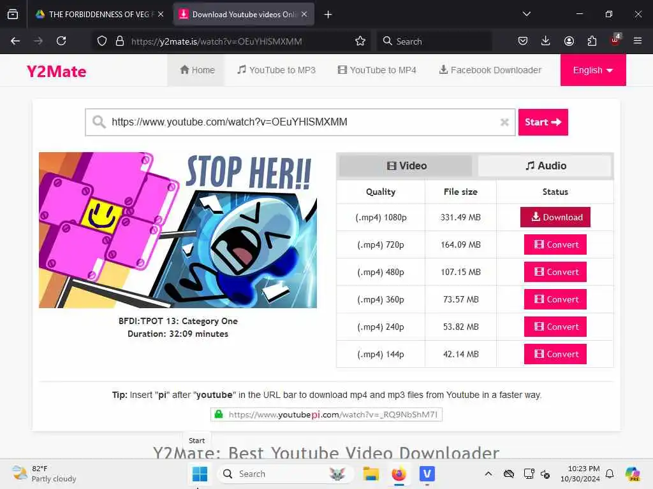Open Copilot preview icon in taskbar
Screen dimensions: 653x489
coord(633,474)
